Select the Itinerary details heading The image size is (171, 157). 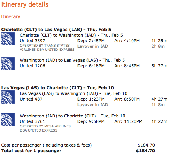coord(25,4)
